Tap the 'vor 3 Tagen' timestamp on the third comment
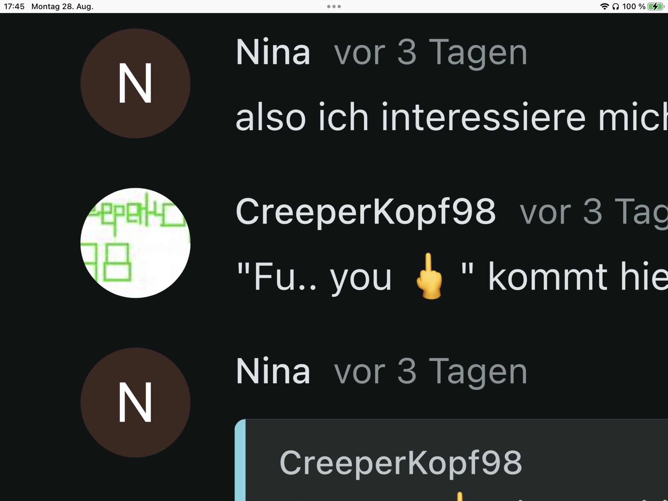Viewport: 668px width, 501px height. tap(431, 372)
